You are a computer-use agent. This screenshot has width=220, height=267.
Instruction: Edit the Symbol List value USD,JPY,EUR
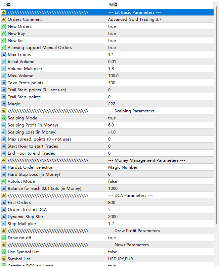(x=160, y=259)
